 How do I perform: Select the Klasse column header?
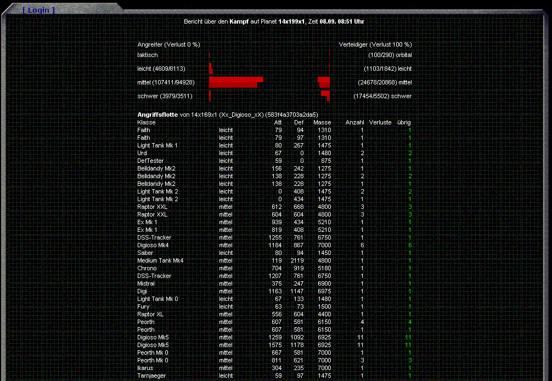147,122
